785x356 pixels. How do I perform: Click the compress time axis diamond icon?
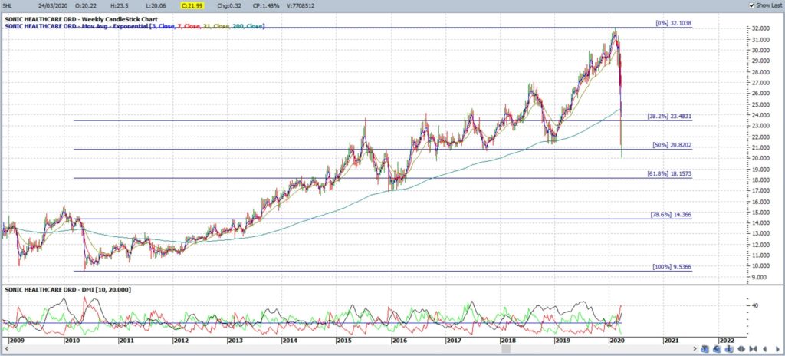tap(741, 349)
